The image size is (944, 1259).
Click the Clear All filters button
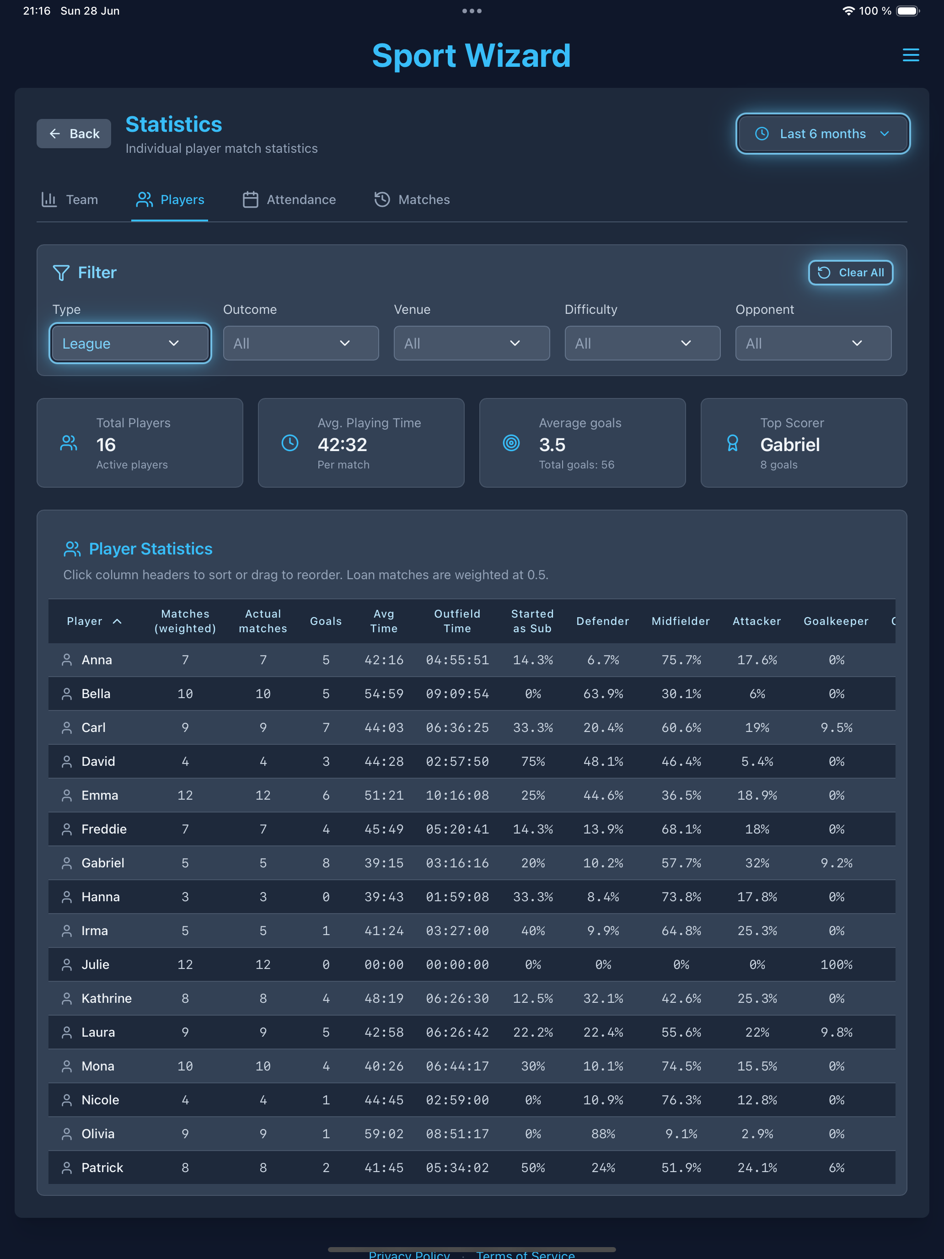pyautogui.click(x=851, y=273)
